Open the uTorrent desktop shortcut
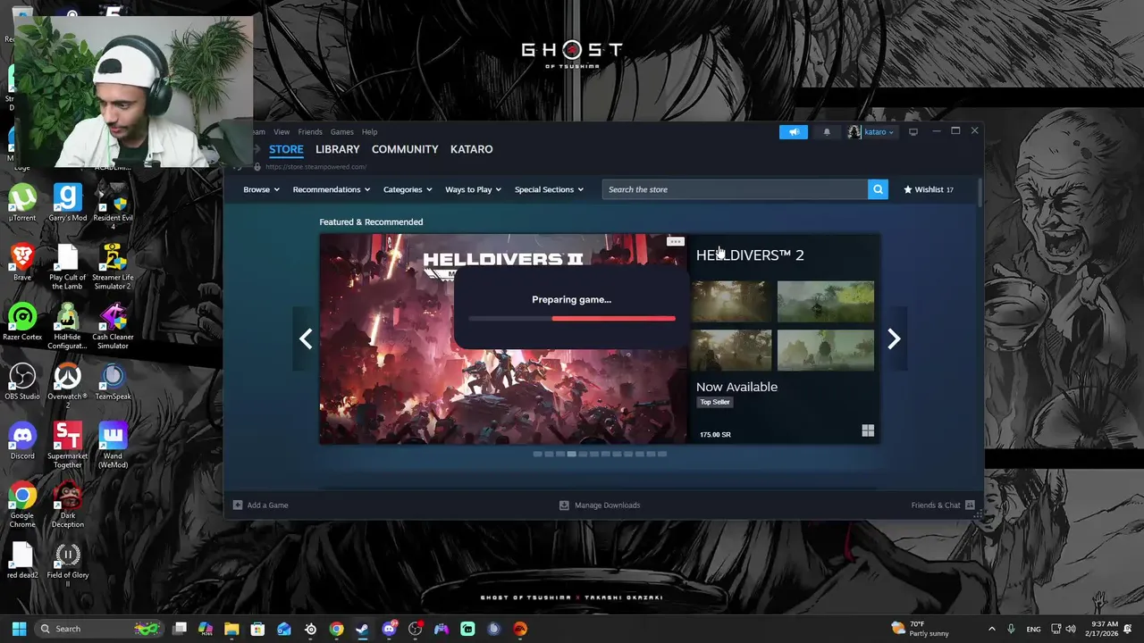This screenshot has height=643, width=1144. pos(22,203)
